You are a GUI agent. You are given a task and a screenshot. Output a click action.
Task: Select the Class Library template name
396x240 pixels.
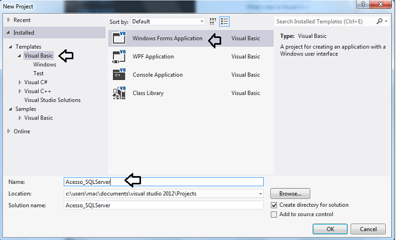(148, 94)
